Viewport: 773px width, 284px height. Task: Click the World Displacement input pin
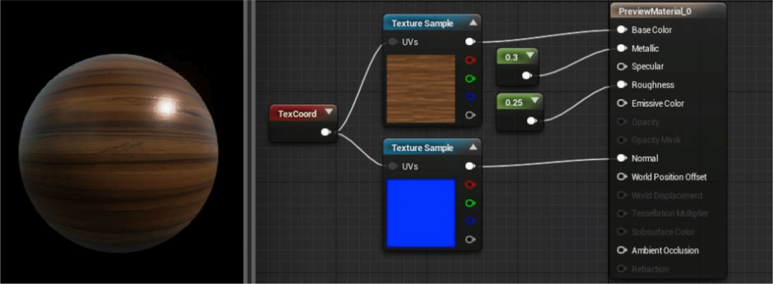[622, 196]
